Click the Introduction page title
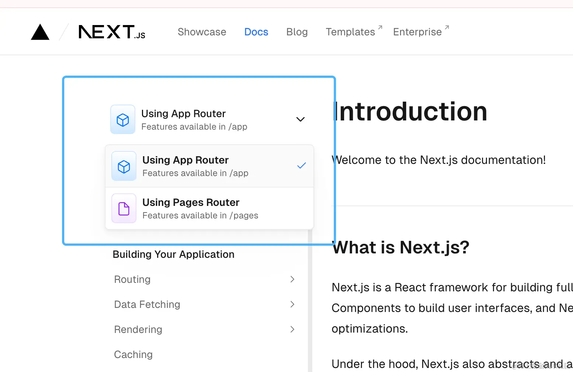This screenshot has width=573, height=372. click(410, 112)
